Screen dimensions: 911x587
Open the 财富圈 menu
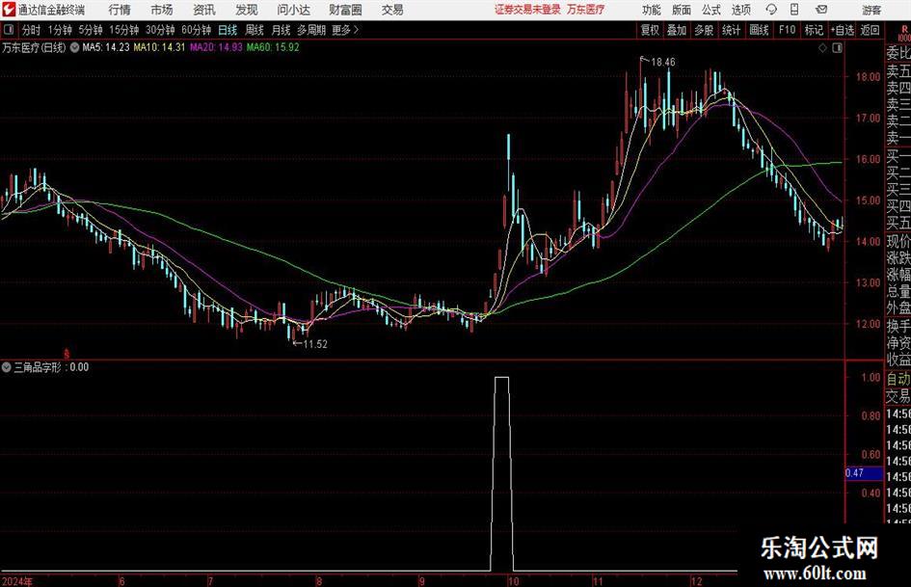[x=345, y=10]
